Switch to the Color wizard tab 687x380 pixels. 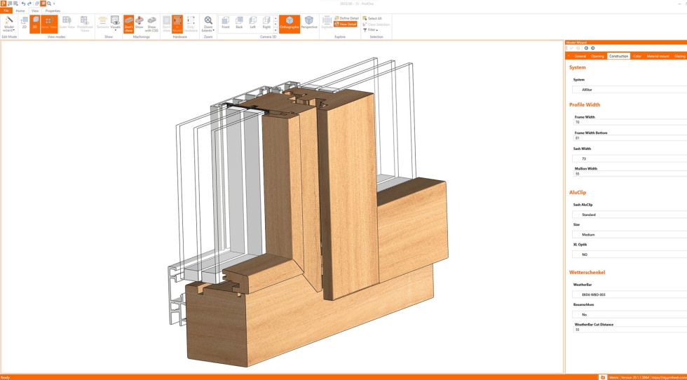[637, 56]
